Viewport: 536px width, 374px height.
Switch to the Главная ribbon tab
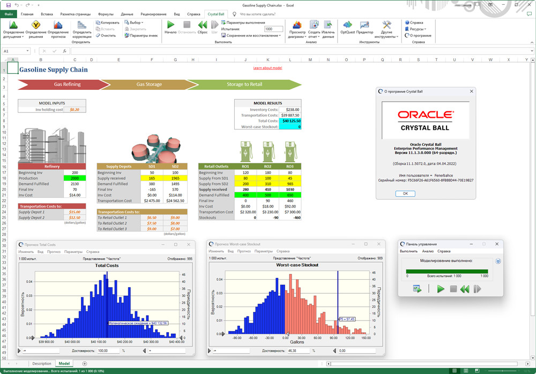[27, 14]
